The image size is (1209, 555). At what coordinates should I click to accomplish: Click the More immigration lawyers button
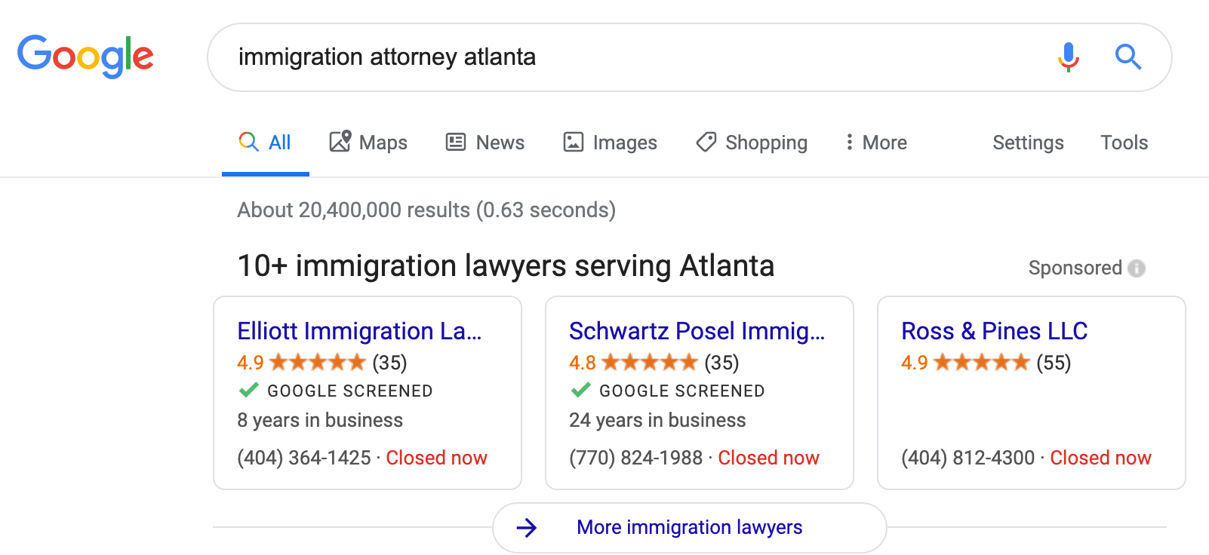688,527
